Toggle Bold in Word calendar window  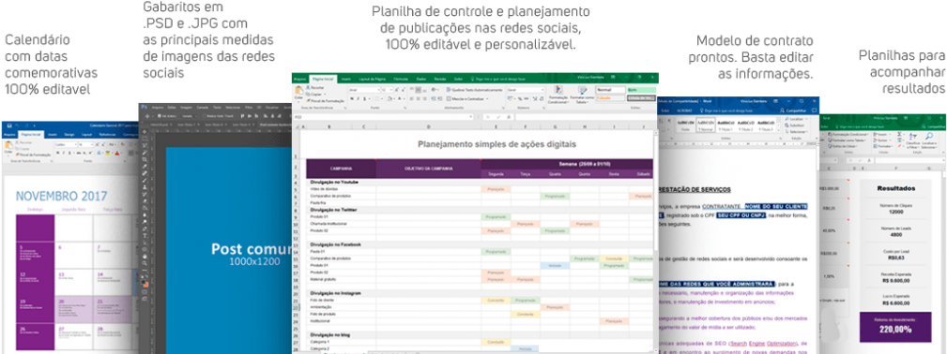pos(58,154)
